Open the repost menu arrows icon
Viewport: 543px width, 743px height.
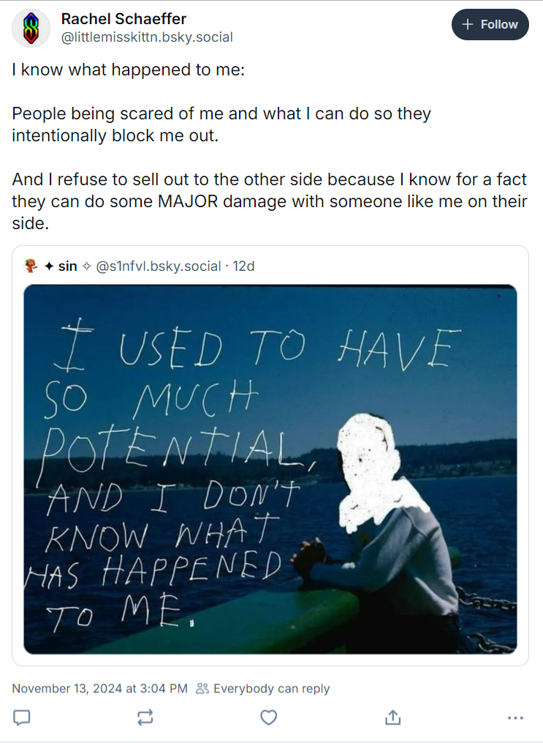click(x=145, y=717)
